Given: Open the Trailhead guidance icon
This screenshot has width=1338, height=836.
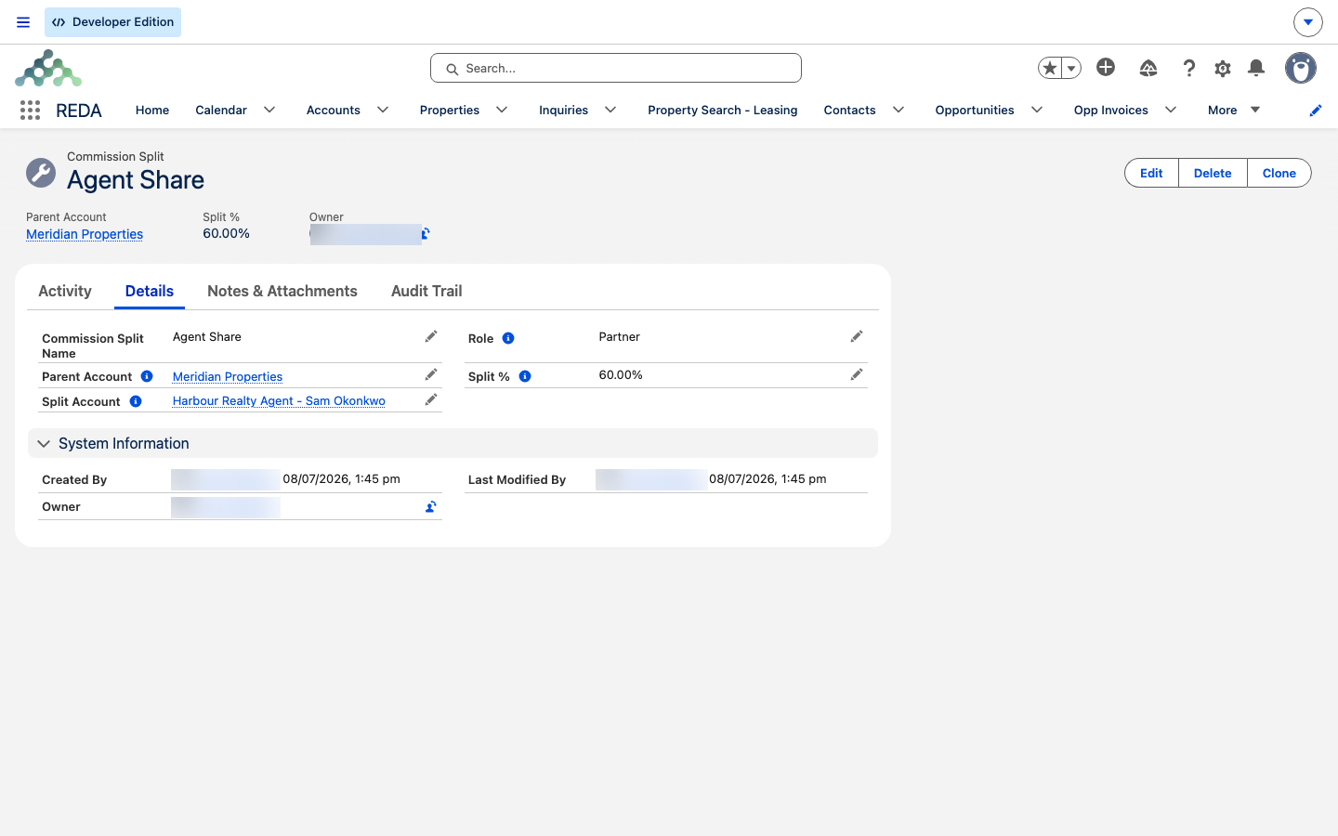Looking at the screenshot, I should pyautogui.click(x=1148, y=68).
